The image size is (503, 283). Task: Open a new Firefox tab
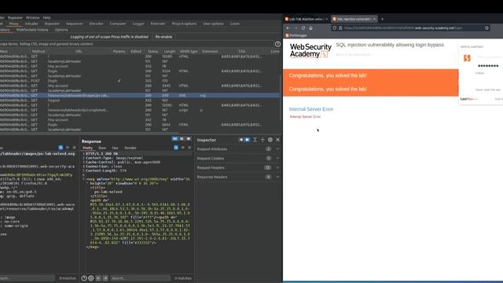[382, 19]
